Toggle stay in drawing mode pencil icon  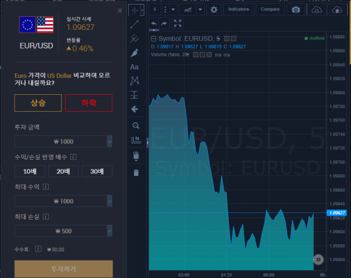coord(136,156)
